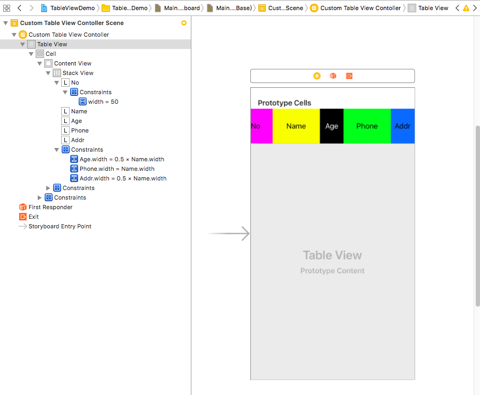Click the yellow warning triangle icon
Screen dimensions: 480x395
pos(466,8)
